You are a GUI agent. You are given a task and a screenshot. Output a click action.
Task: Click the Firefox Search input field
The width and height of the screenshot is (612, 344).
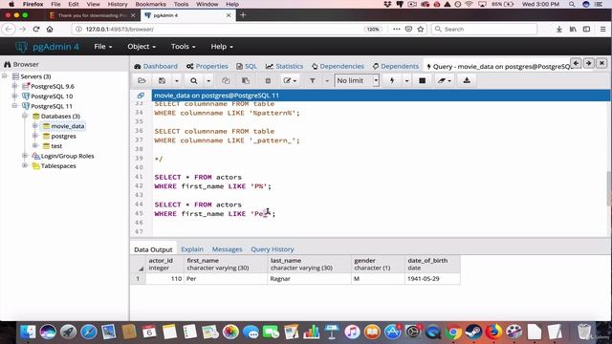click(x=484, y=29)
